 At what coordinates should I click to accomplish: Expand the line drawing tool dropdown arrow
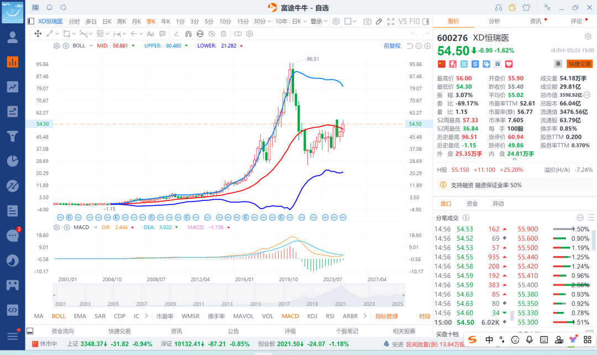(x=56, y=34)
